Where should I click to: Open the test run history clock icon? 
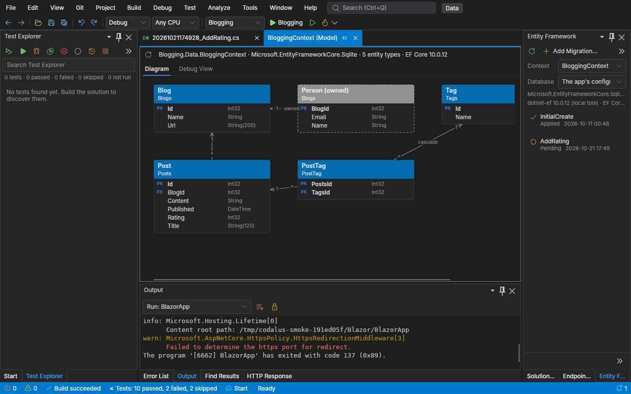tap(92, 51)
